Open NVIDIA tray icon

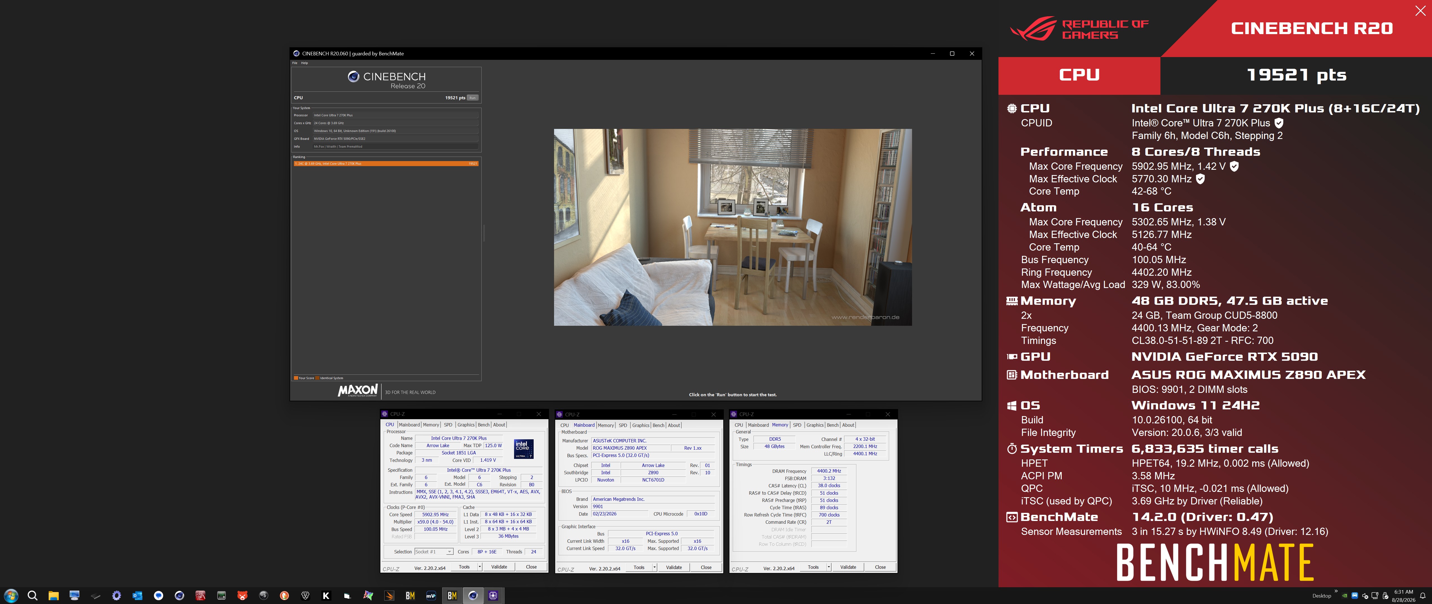coord(1345,596)
